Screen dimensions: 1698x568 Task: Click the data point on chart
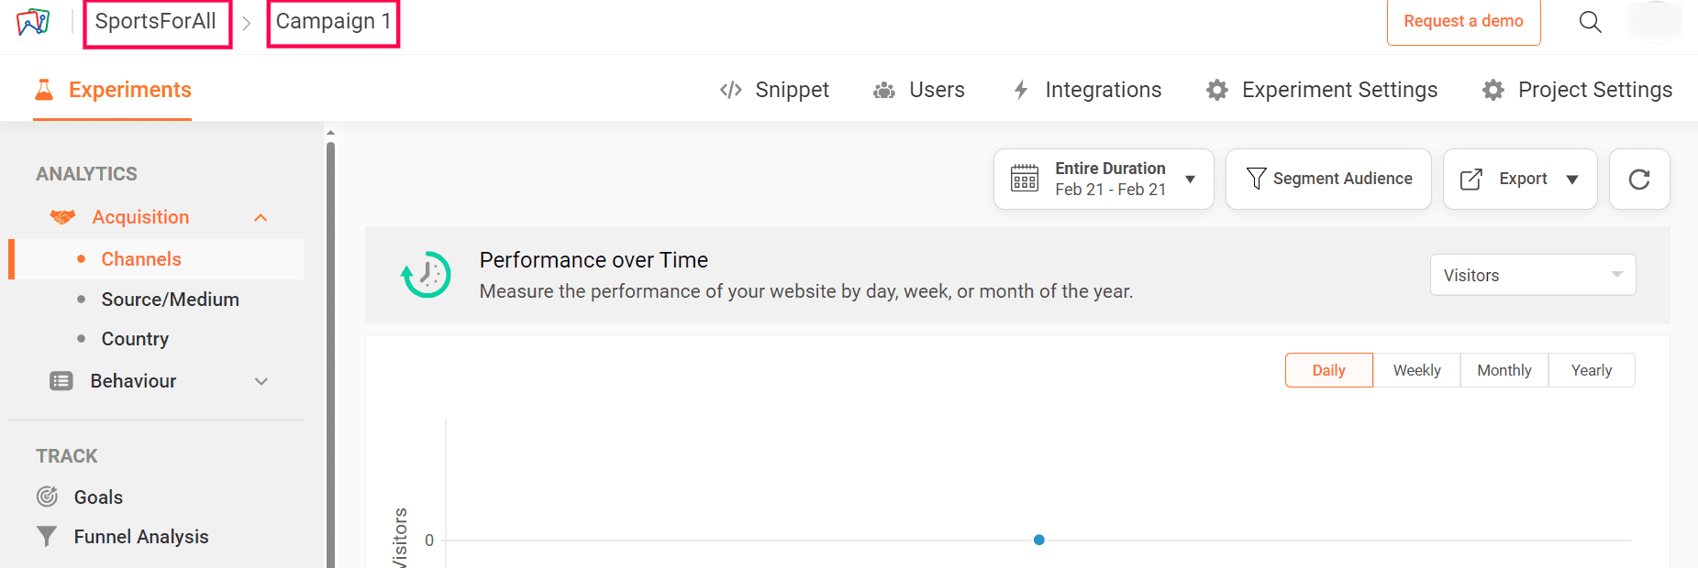[1039, 540]
